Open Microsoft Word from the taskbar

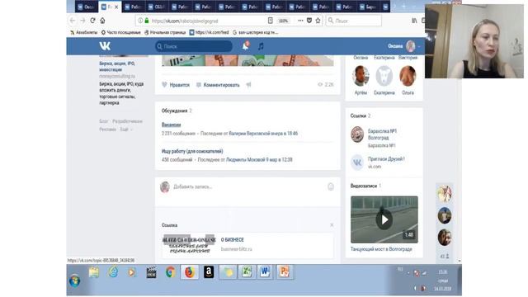[x=266, y=272]
